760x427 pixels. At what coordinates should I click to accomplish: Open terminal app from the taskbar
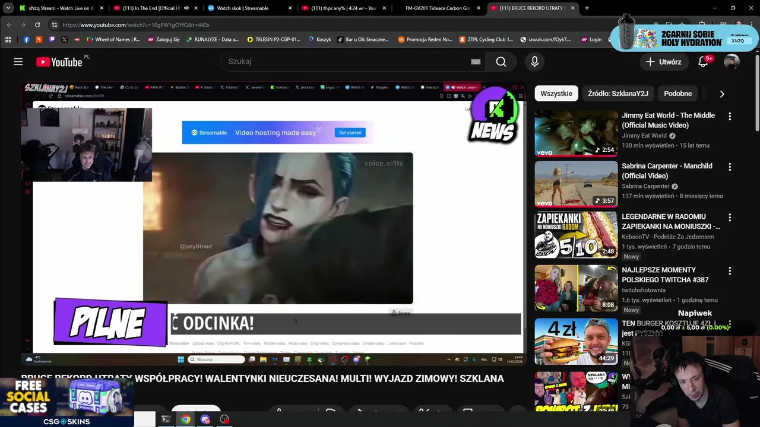point(166,419)
